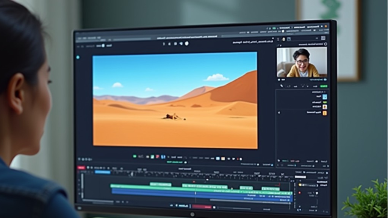
Task: Click the green label under the preview toolbar
Action: 175,162
